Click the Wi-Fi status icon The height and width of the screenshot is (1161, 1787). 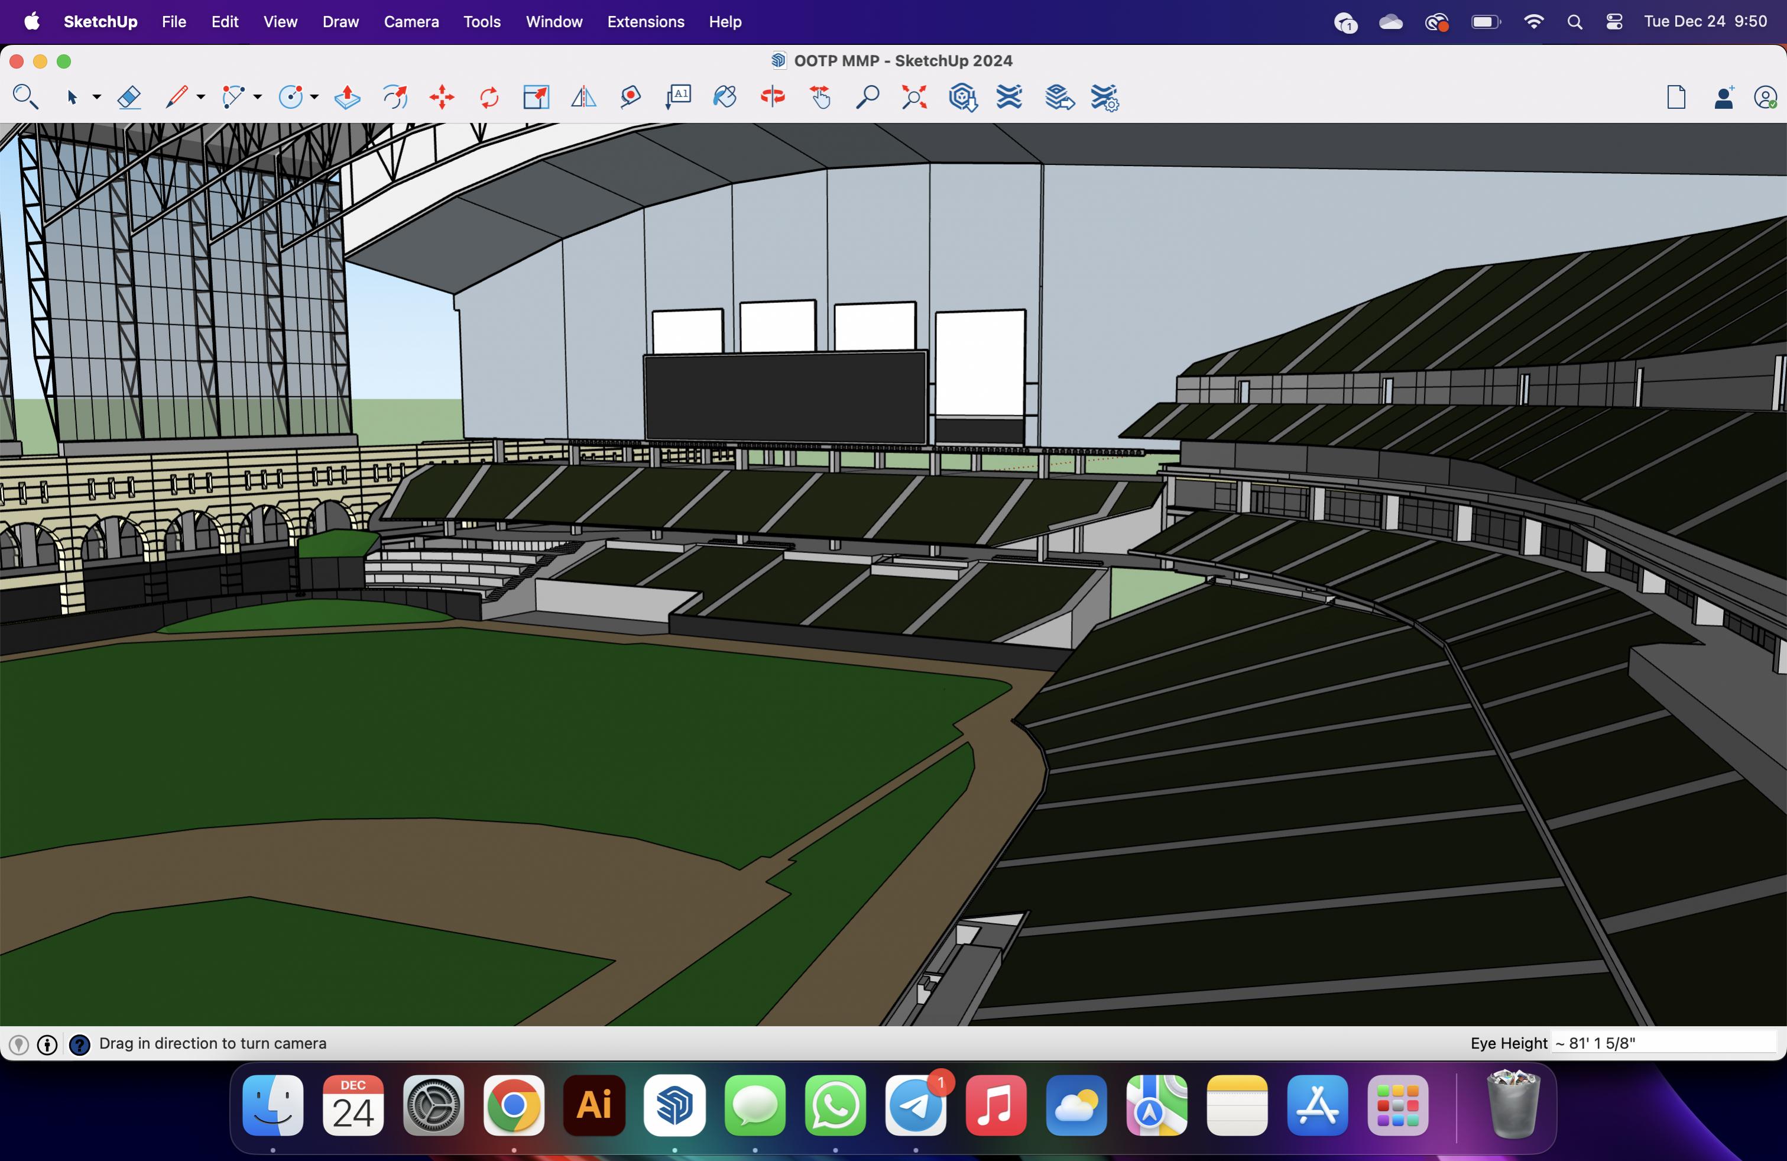point(1533,22)
